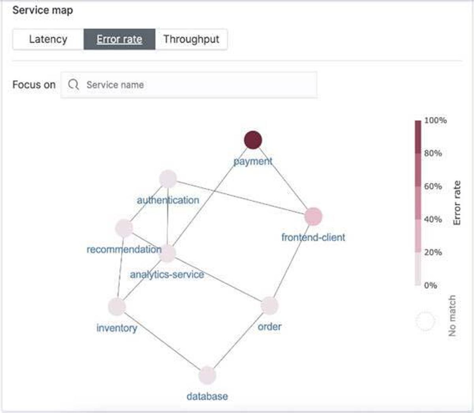The image size is (474, 413).
Task: Click the payment node label
Action: tap(253, 161)
